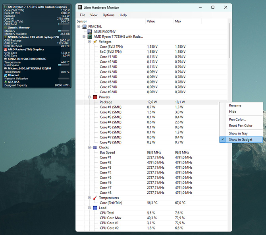Click the 67,0 °C max temperature value
Screen dimensions: 266x235
point(180,203)
